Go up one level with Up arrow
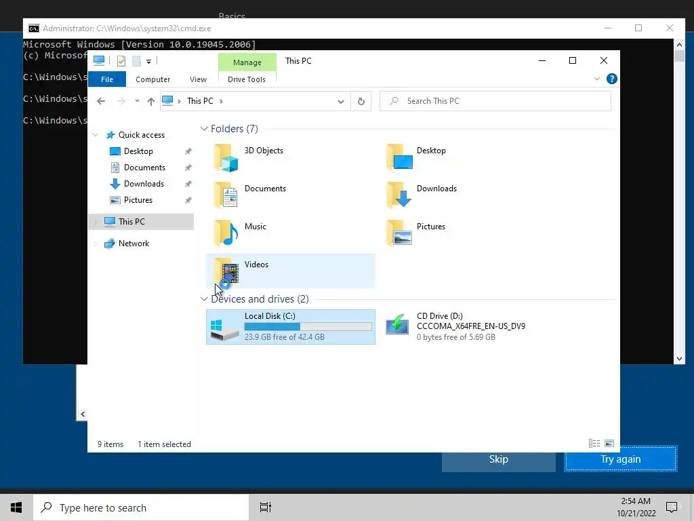Image resolution: width=694 pixels, height=521 pixels. coord(151,102)
